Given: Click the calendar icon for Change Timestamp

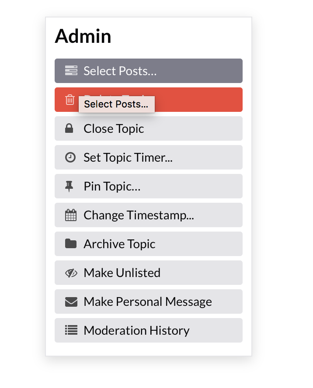Looking at the screenshot, I should [x=70, y=215].
